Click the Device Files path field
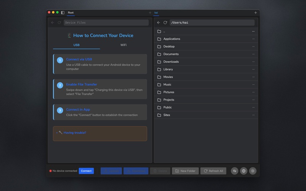The image size is (306, 191). pyautogui.click(x=106, y=23)
